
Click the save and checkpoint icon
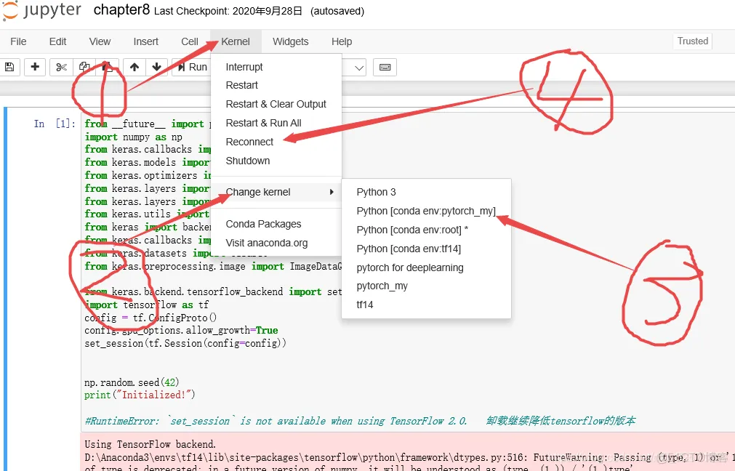click(x=9, y=67)
